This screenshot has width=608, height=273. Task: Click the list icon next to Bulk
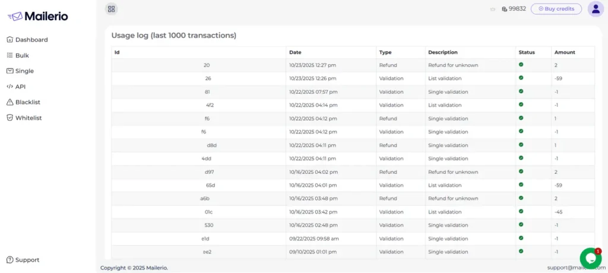pos(10,55)
